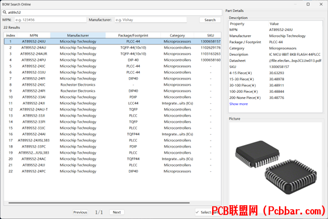
Task: Select the Rochester Electronics AT89S52-24JC row
Action: pos(112,85)
